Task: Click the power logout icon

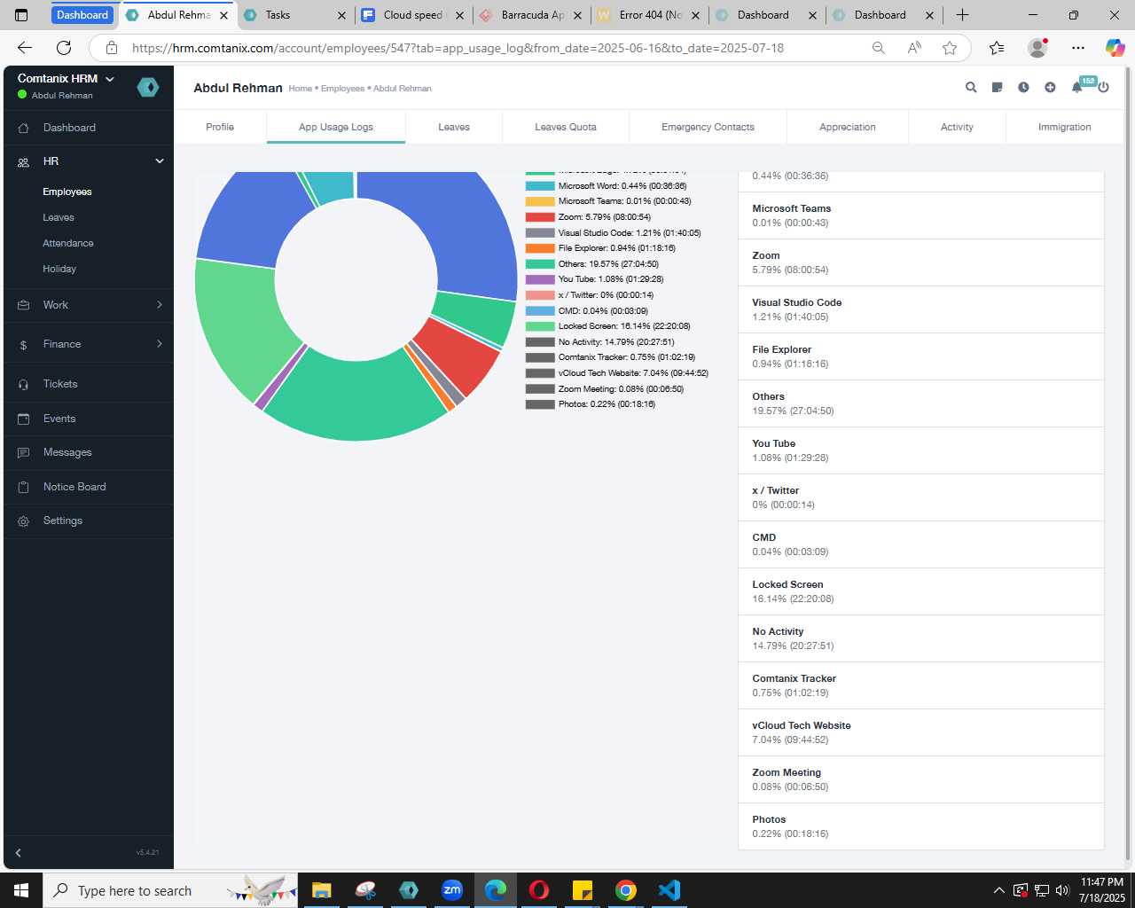Action: click(1103, 87)
